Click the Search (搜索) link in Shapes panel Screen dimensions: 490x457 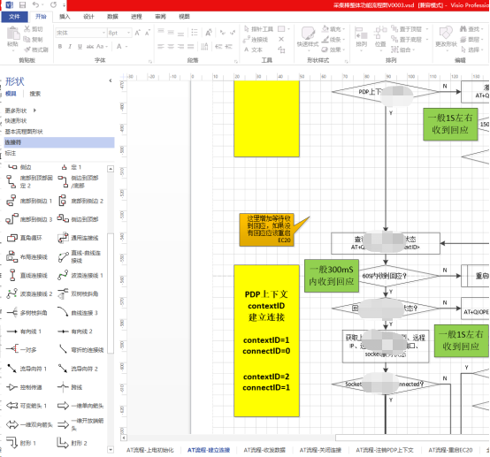[35, 94]
